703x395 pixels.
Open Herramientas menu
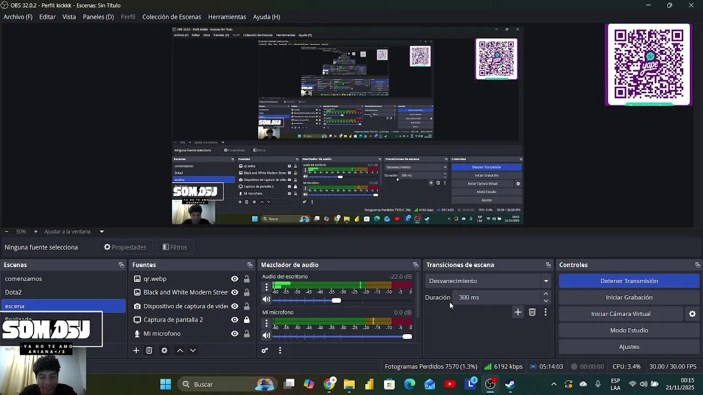(227, 17)
